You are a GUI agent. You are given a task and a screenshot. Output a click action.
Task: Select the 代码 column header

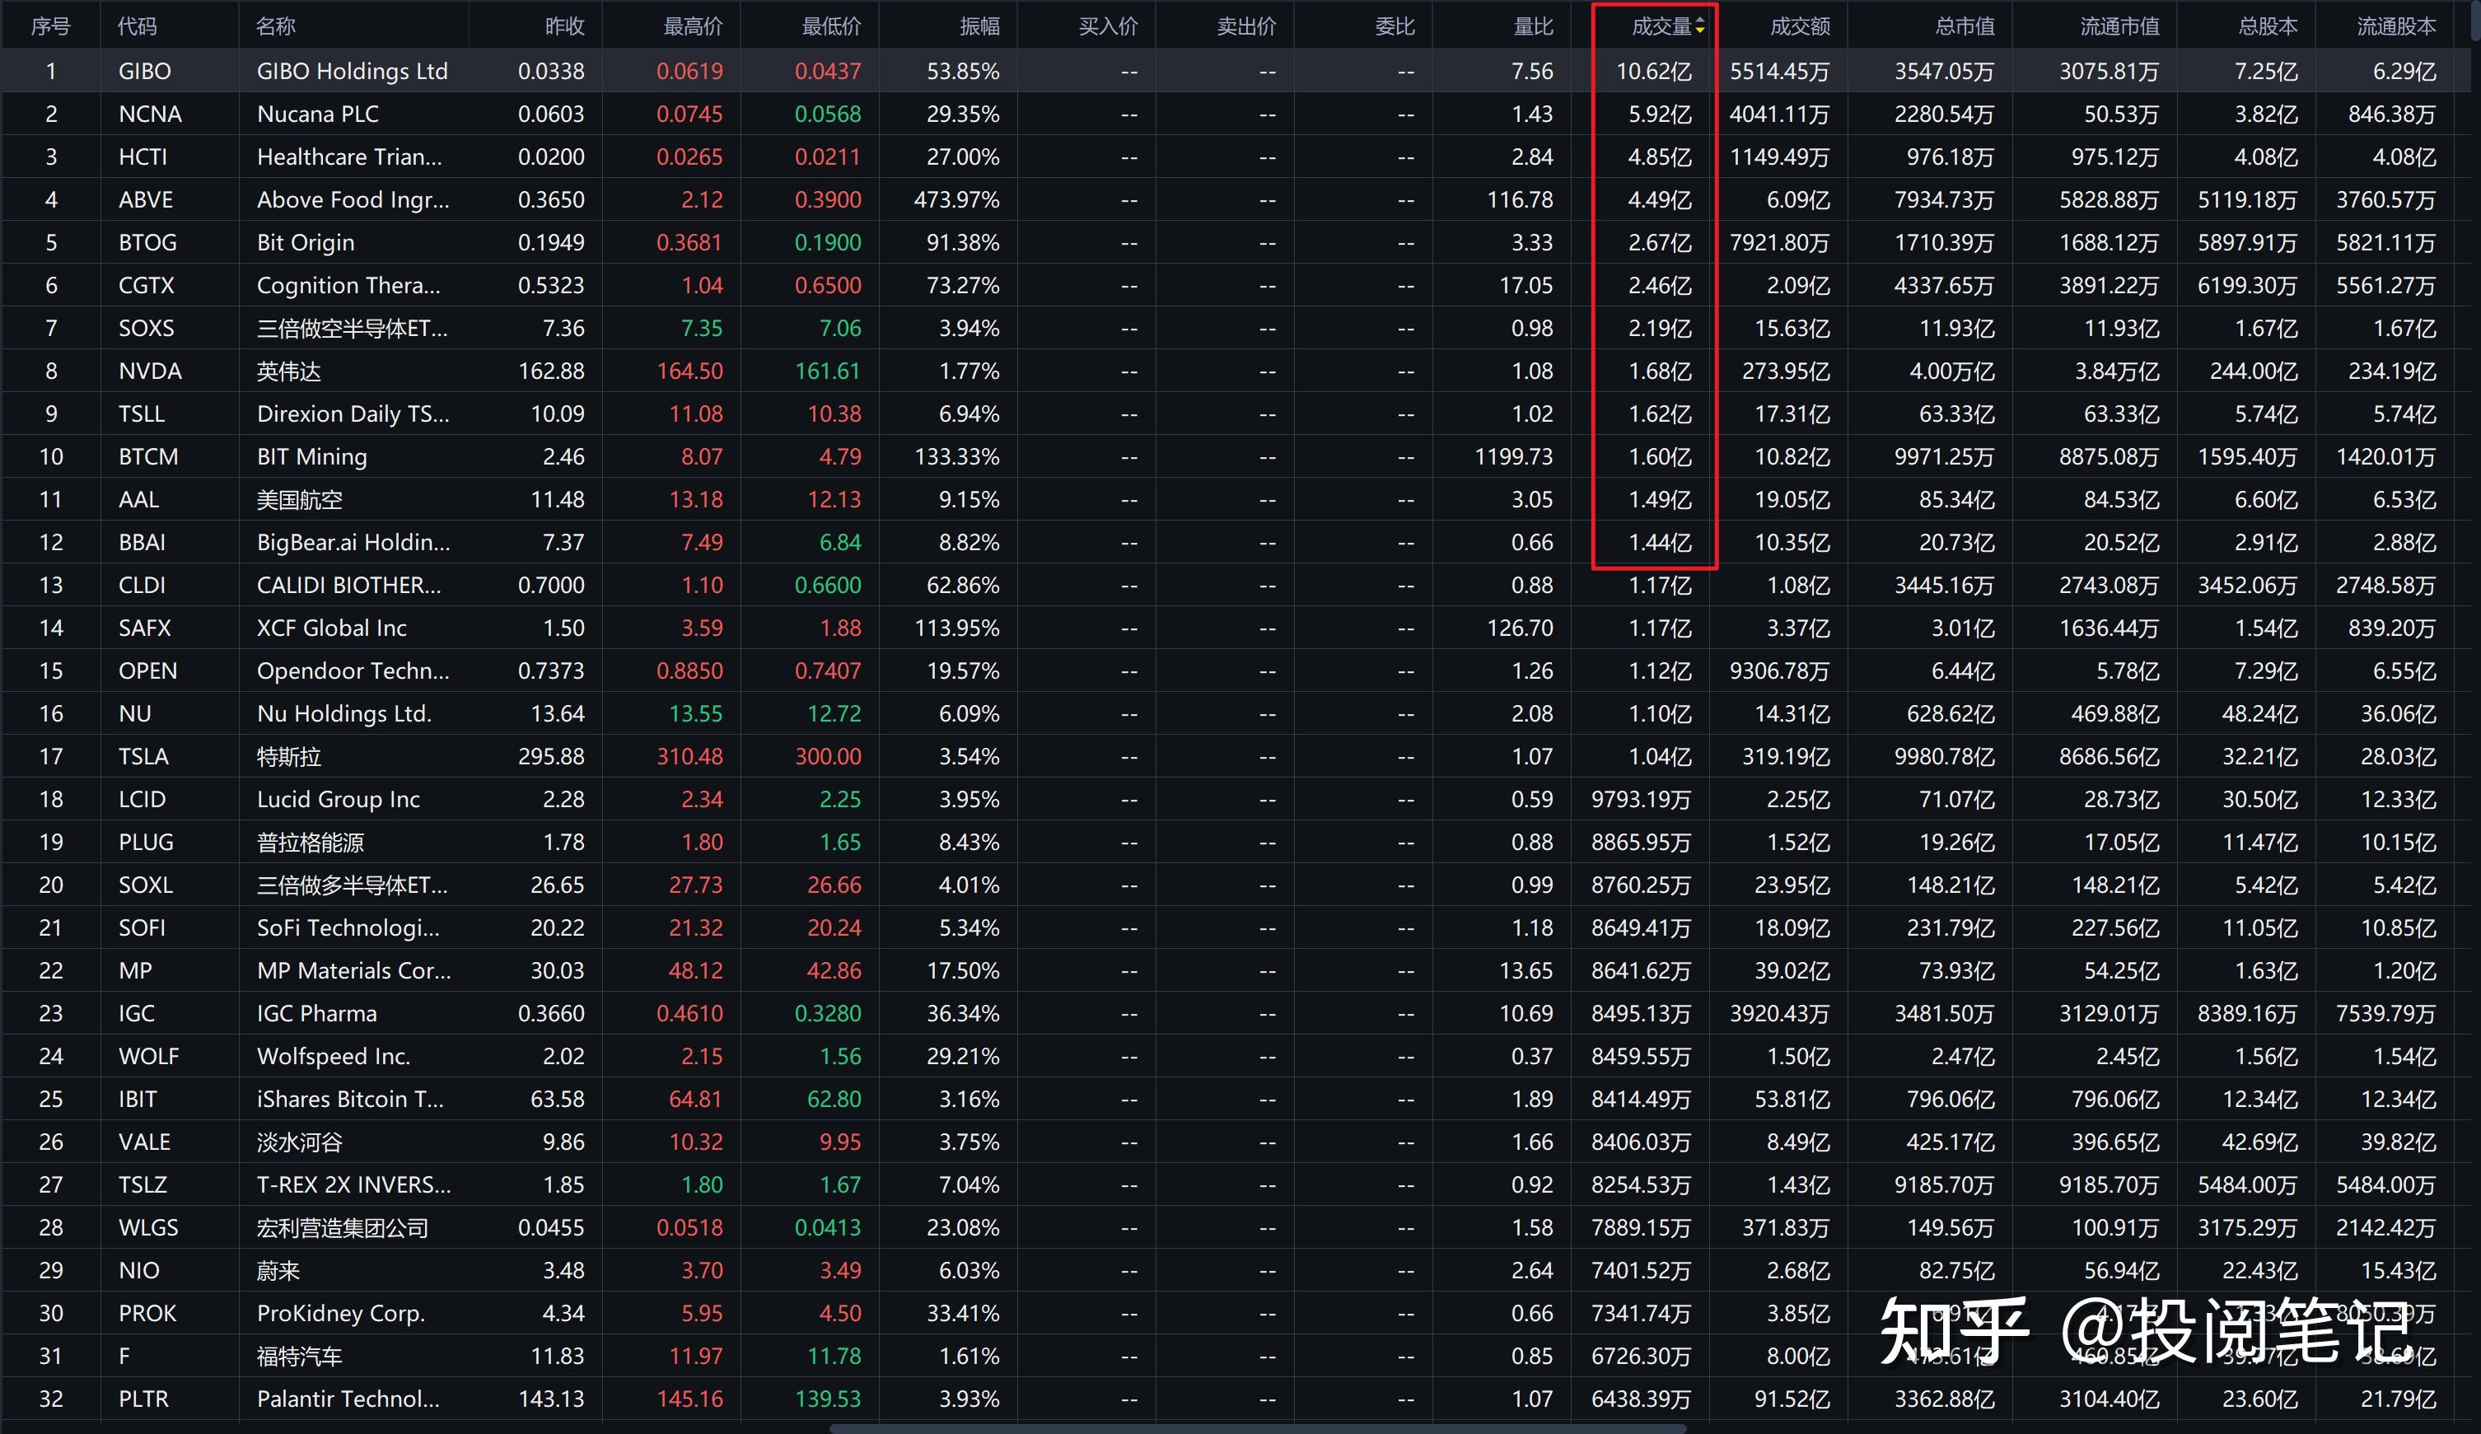pyautogui.click(x=137, y=26)
